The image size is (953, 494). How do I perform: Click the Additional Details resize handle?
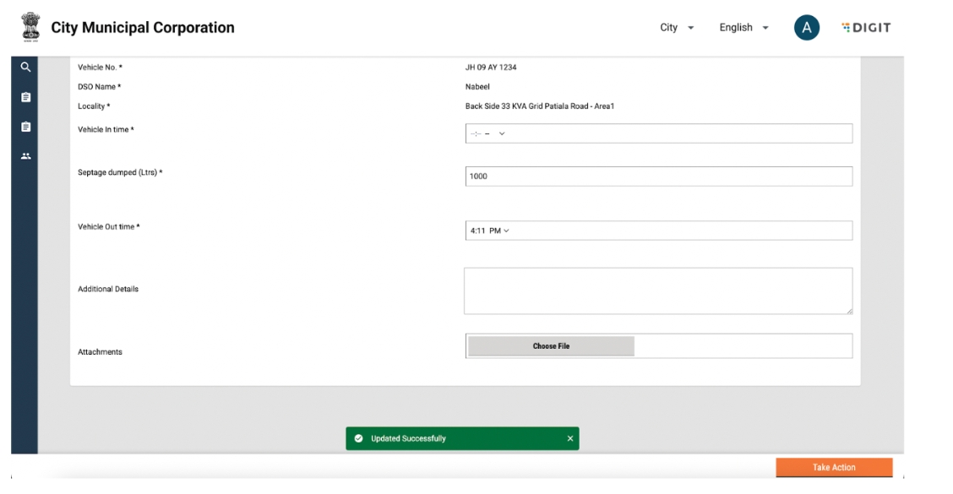tap(848, 311)
